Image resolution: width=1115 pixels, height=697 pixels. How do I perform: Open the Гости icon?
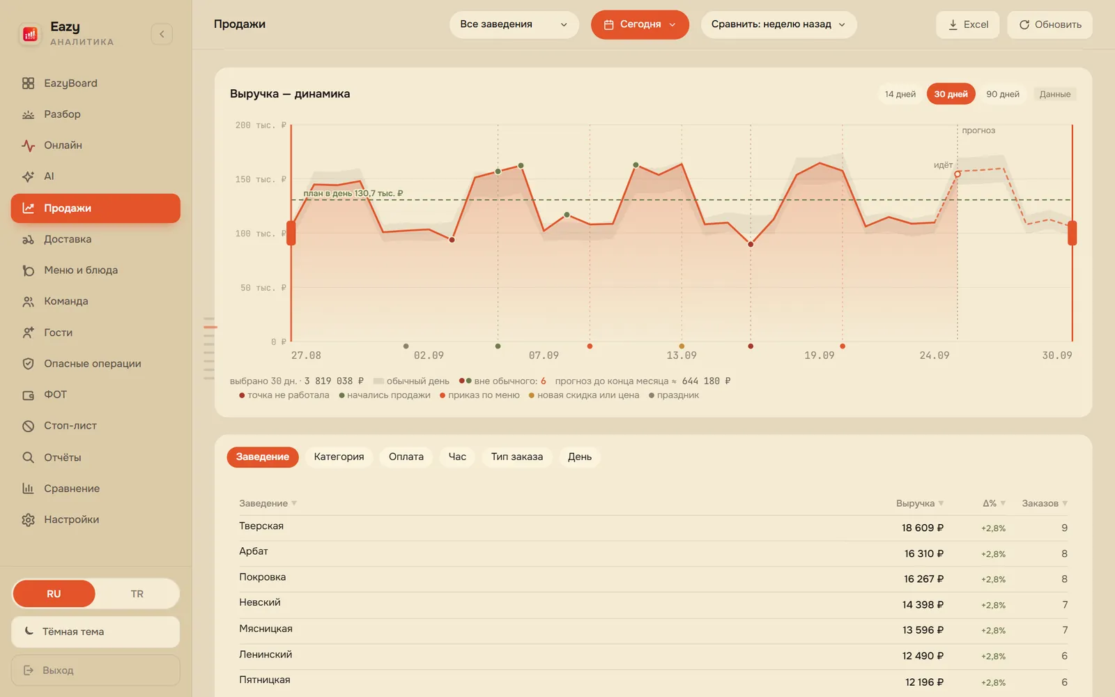click(28, 332)
